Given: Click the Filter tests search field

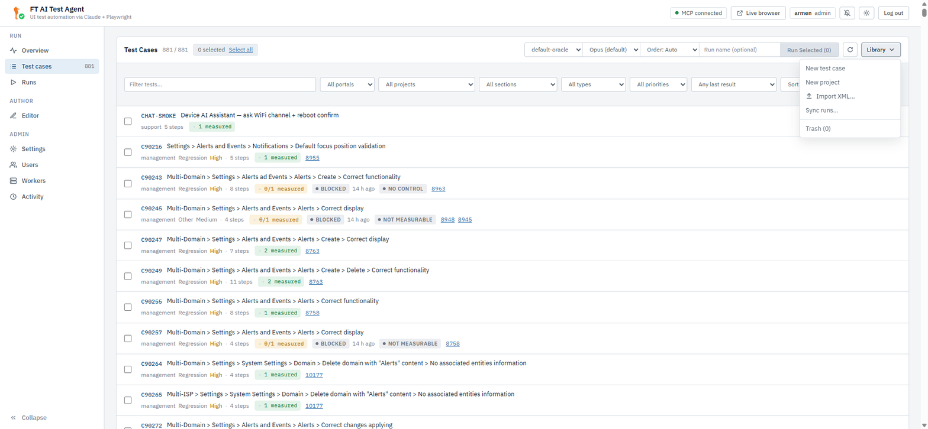Looking at the screenshot, I should (220, 84).
